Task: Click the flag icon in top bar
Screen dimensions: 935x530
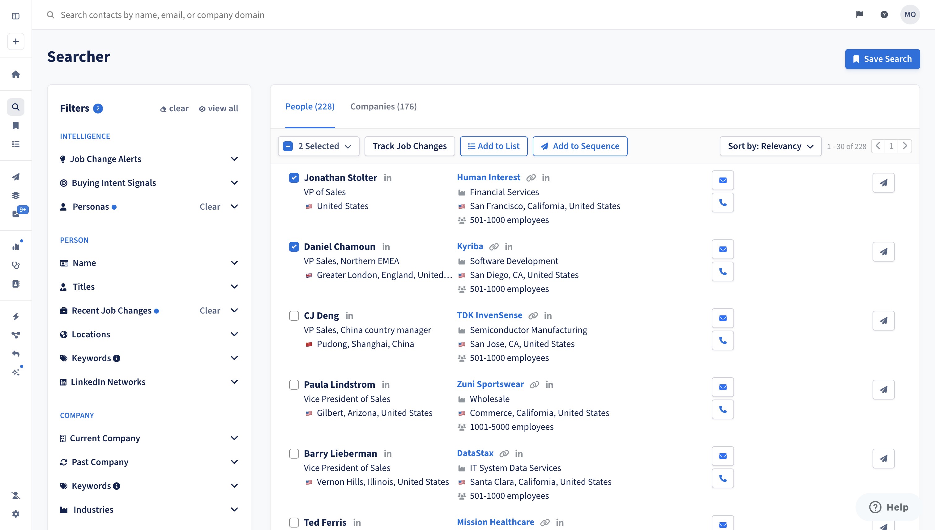Action: tap(859, 15)
